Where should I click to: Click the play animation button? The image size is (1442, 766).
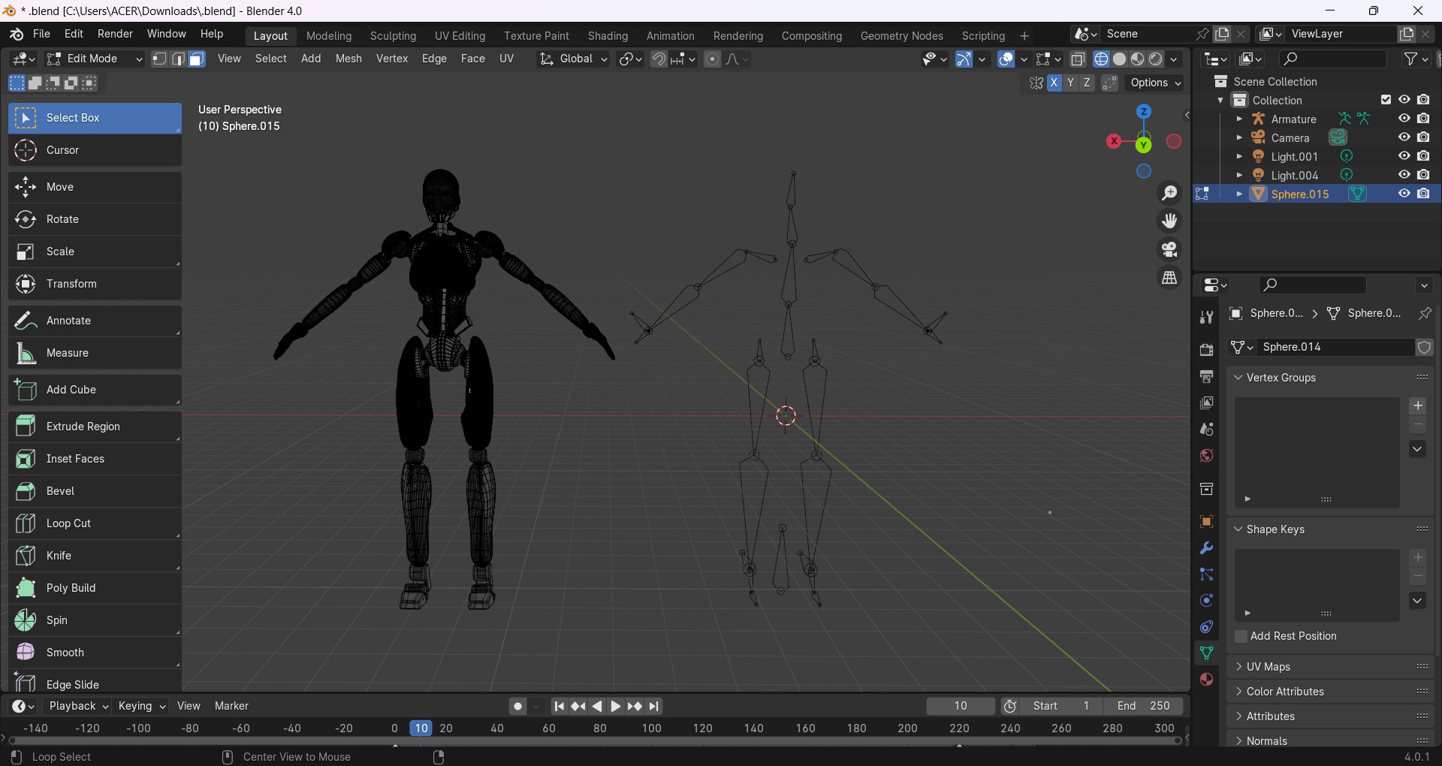tap(616, 707)
